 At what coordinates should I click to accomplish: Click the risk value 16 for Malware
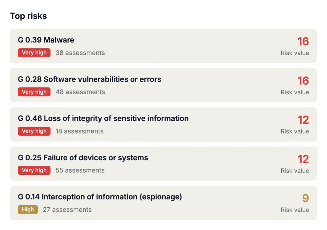[303, 41]
